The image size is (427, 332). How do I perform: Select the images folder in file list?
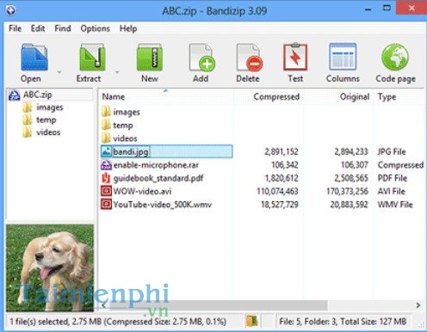[x=127, y=112]
